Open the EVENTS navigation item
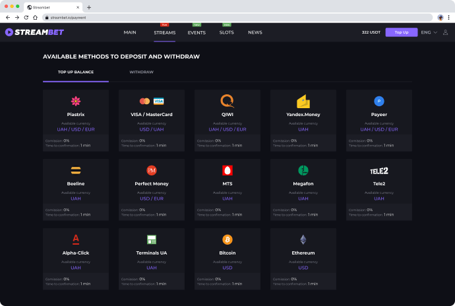 (197, 32)
